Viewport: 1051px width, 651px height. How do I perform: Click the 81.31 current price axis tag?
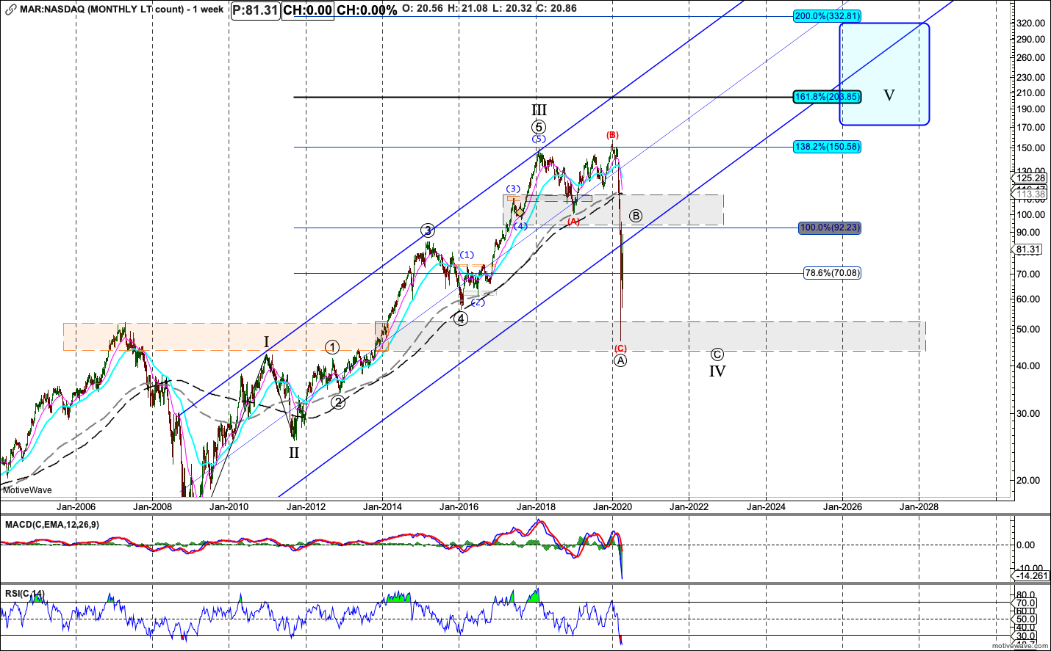[1028, 250]
